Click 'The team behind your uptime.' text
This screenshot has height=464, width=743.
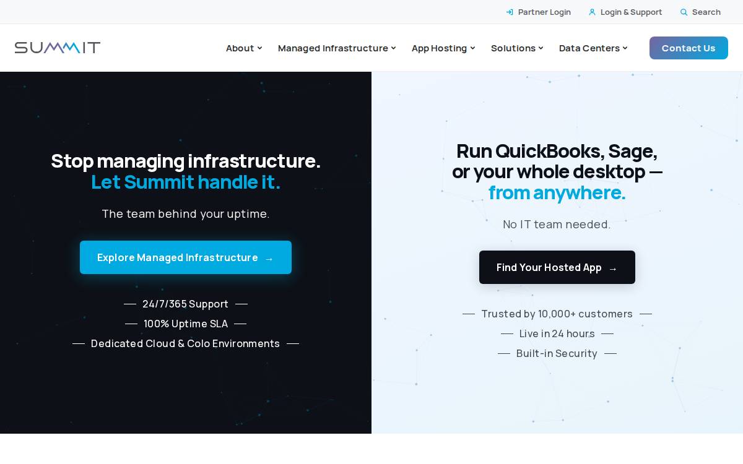(186, 213)
